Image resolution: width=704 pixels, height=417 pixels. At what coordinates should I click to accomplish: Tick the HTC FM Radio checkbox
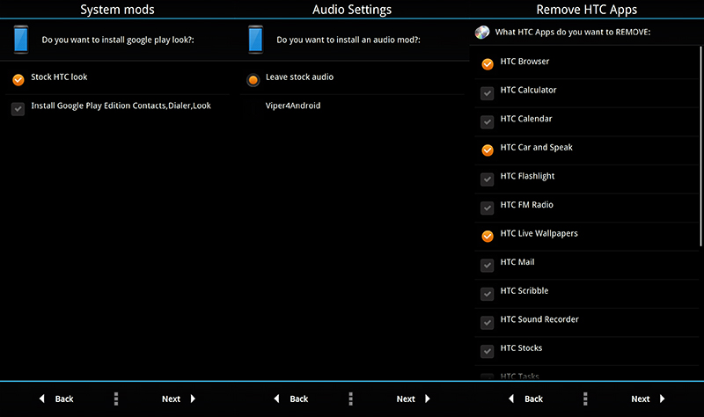pos(488,208)
